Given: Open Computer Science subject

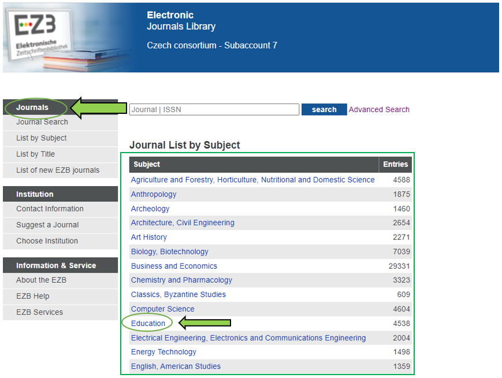Looking at the screenshot, I should tap(163, 309).
